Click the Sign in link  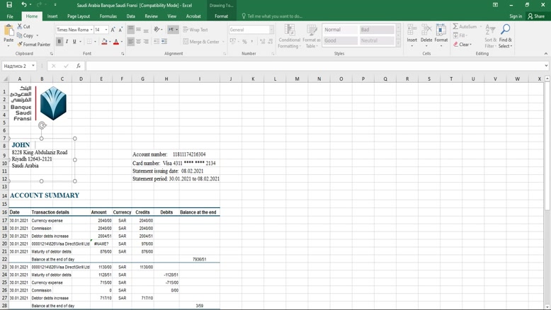click(515, 16)
